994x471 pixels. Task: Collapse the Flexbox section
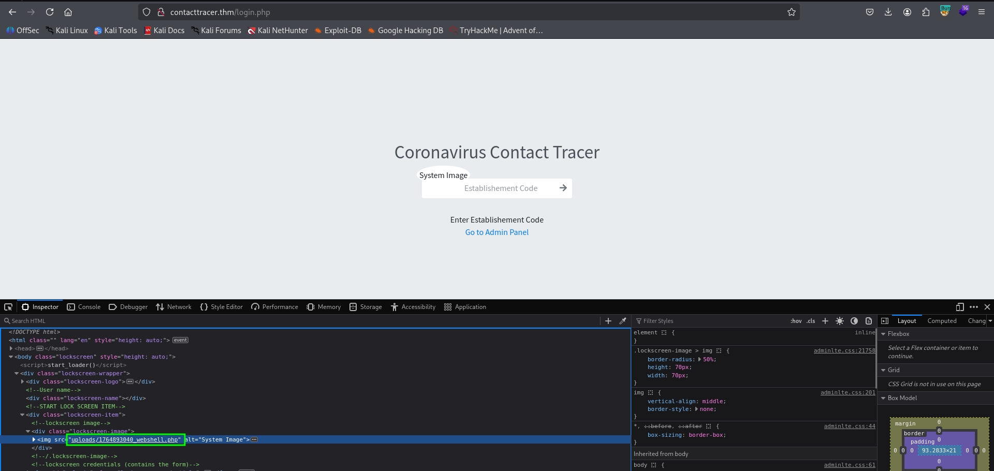click(883, 334)
